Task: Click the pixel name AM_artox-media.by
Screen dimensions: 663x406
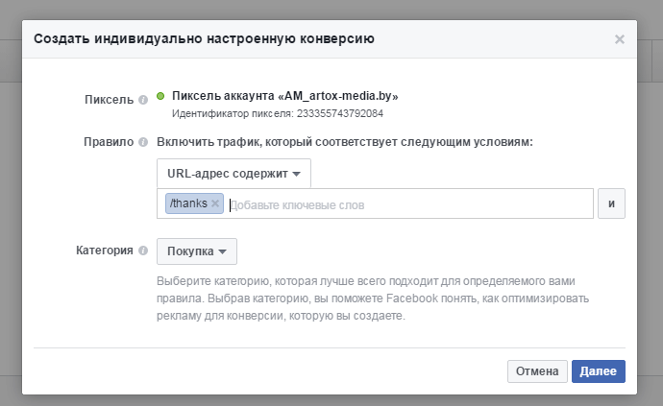Action: click(284, 96)
